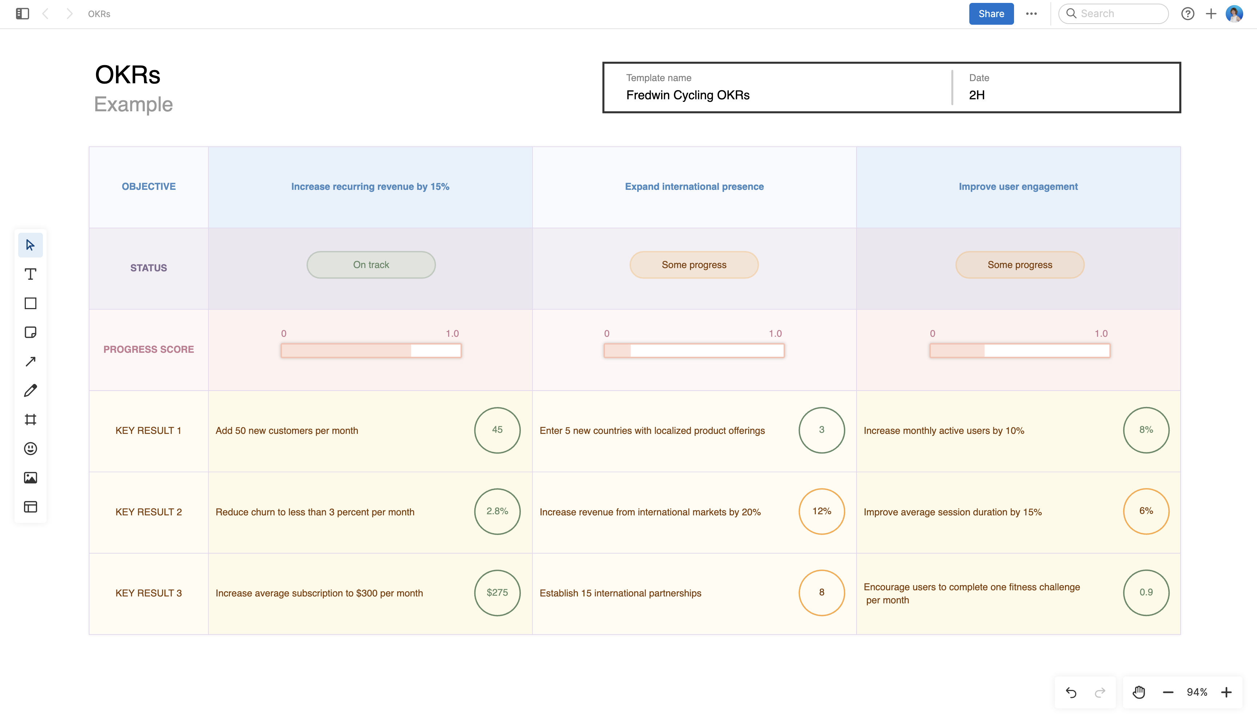Open the Frame tool
Screen dimensions: 1257x723
(30, 420)
